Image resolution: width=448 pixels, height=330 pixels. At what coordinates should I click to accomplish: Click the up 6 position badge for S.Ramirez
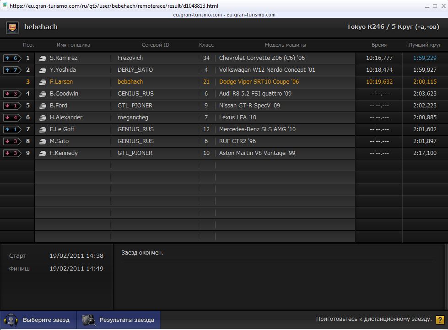[x=12, y=58]
